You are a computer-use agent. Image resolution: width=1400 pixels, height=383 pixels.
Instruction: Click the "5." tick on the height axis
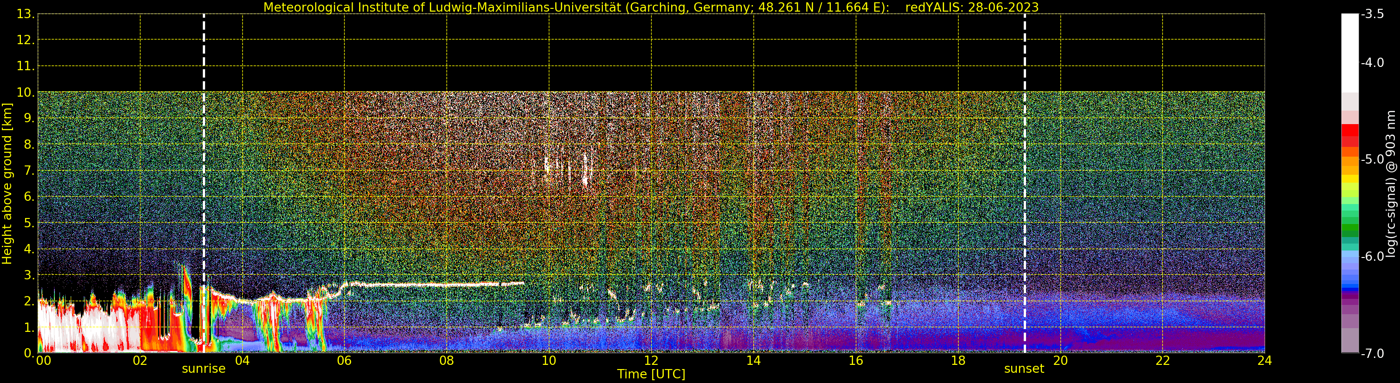tap(29, 223)
